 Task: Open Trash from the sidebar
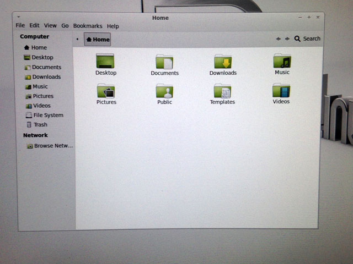pyautogui.click(x=37, y=125)
